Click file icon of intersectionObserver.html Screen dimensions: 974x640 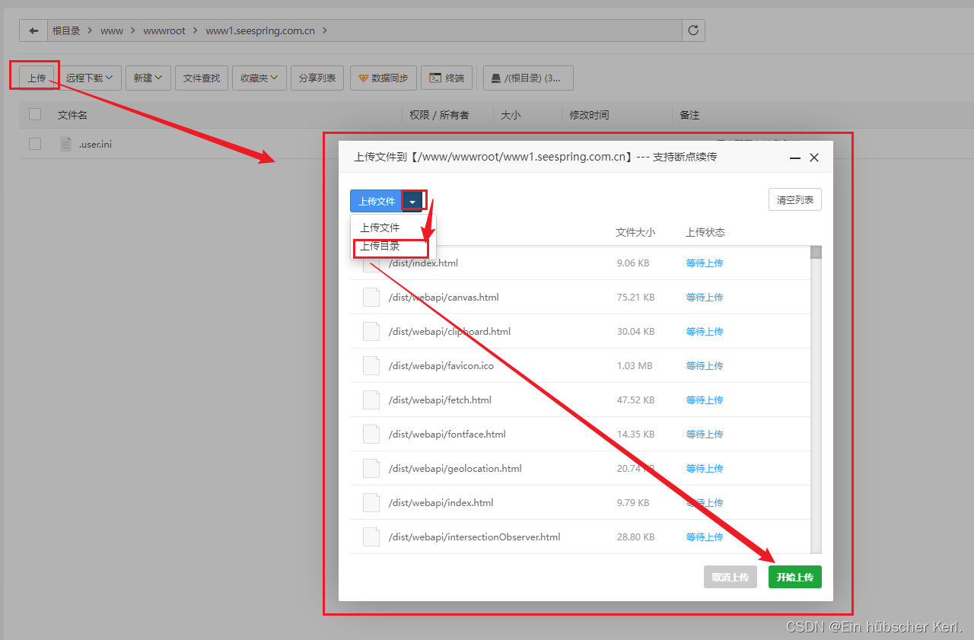tap(371, 537)
